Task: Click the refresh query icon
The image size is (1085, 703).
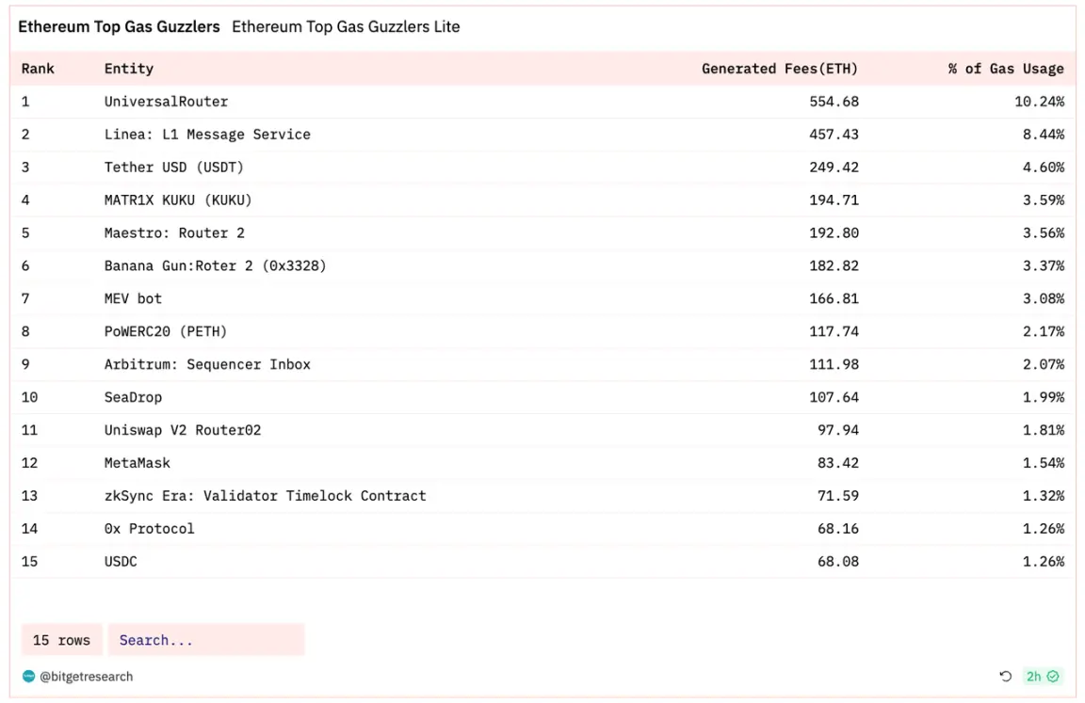Action: pos(1005,676)
